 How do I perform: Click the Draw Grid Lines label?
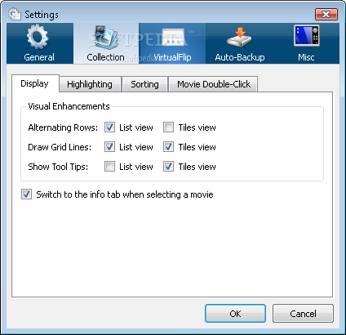coord(60,147)
